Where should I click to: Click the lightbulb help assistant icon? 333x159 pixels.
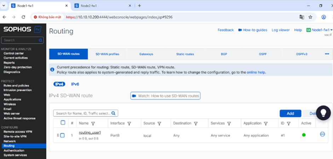pyautogui.click(x=323, y=113)
